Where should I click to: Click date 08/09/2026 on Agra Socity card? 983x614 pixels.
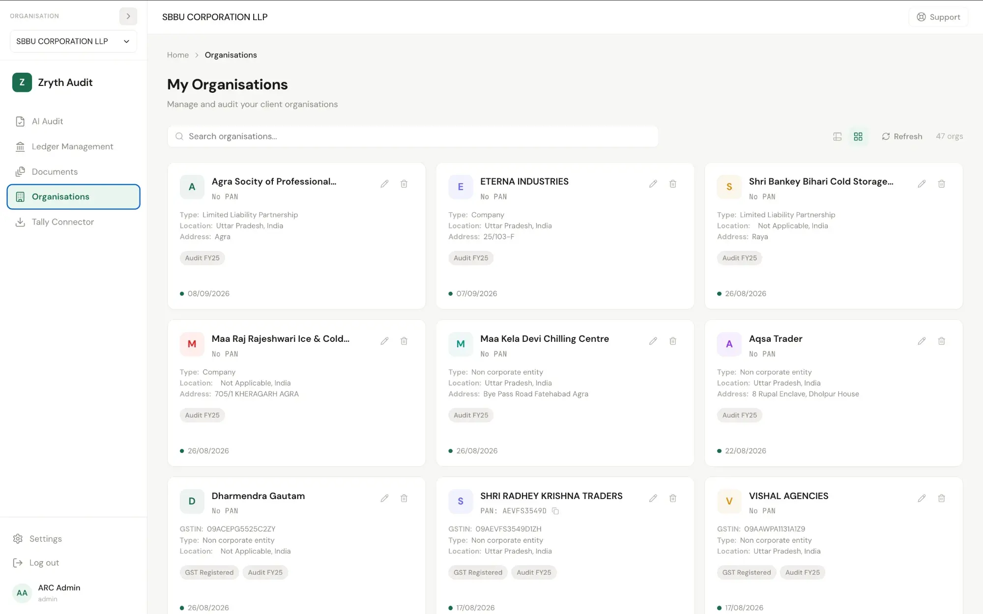coord(208,293)
